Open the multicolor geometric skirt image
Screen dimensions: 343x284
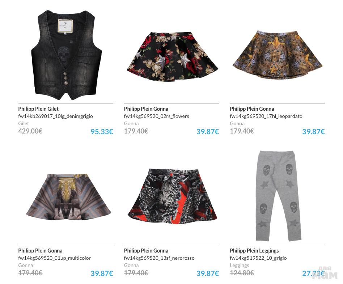click(x=68, y=197)
